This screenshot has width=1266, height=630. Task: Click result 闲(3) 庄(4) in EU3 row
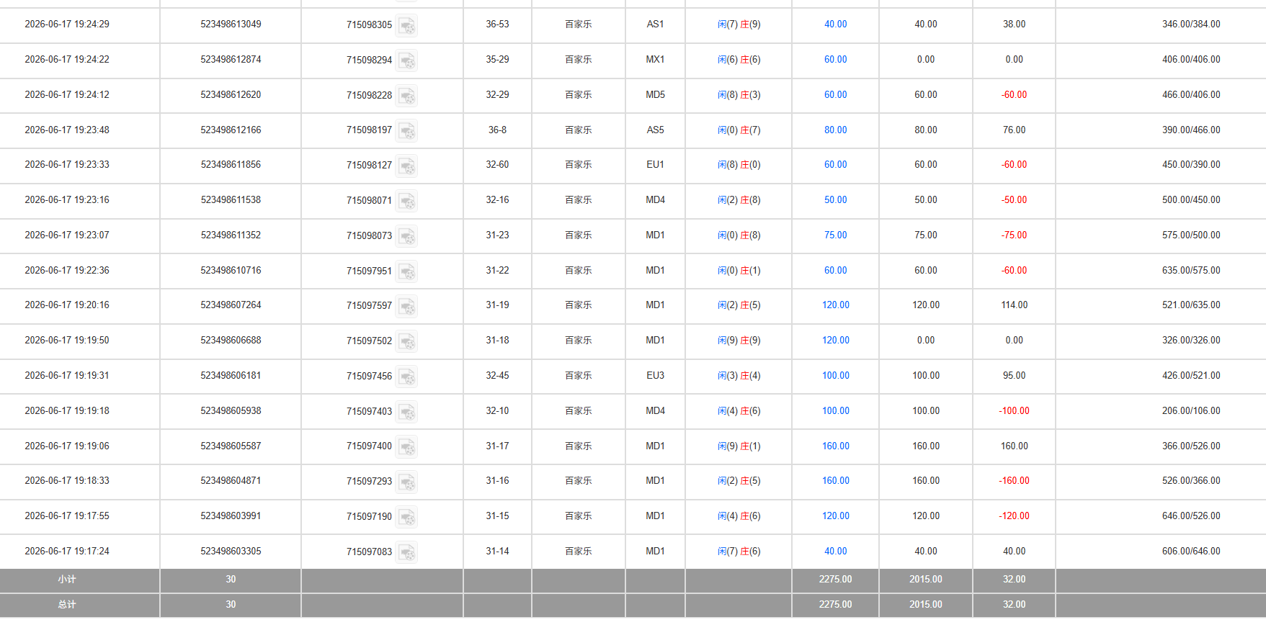(739, 376)
